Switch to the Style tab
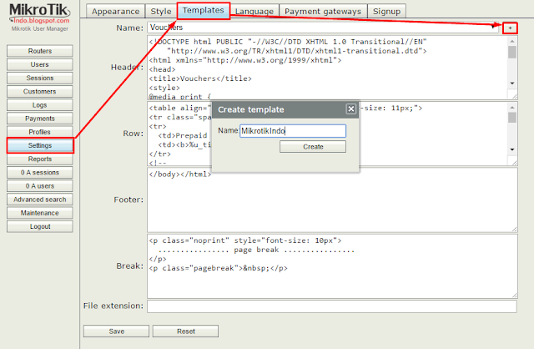The height and width of the screenshot is (349, 534). point(161,11)
